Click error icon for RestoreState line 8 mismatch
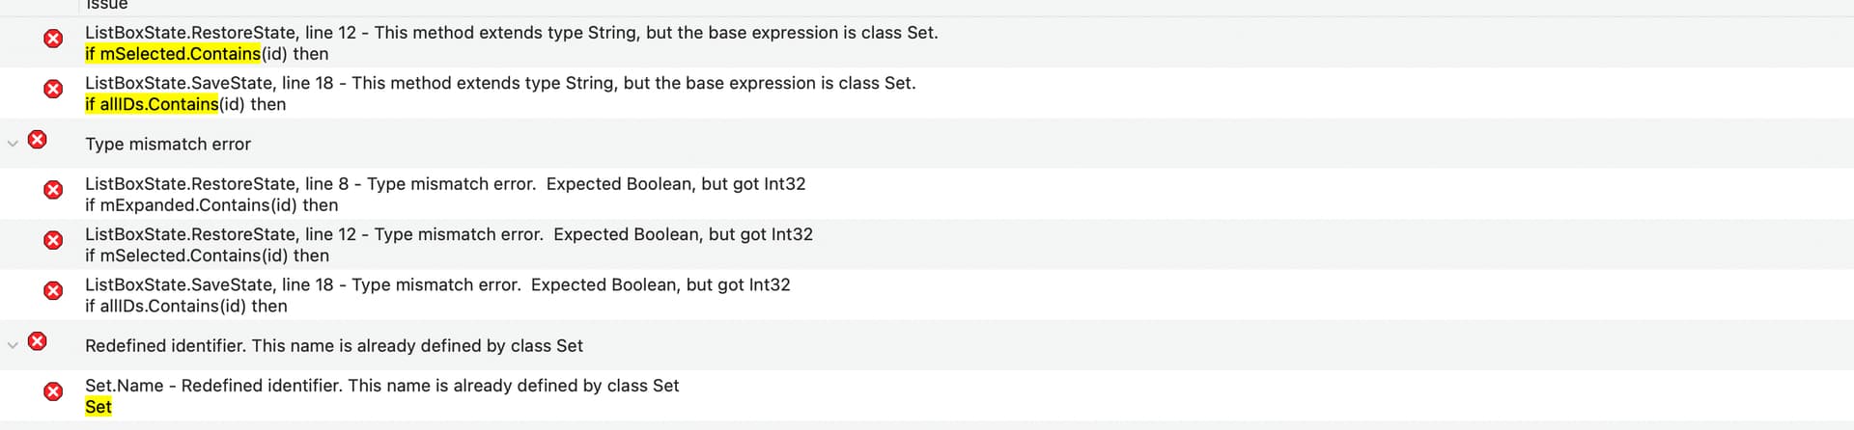This screenshot has width=1854, height=430. tap(53, 190)
